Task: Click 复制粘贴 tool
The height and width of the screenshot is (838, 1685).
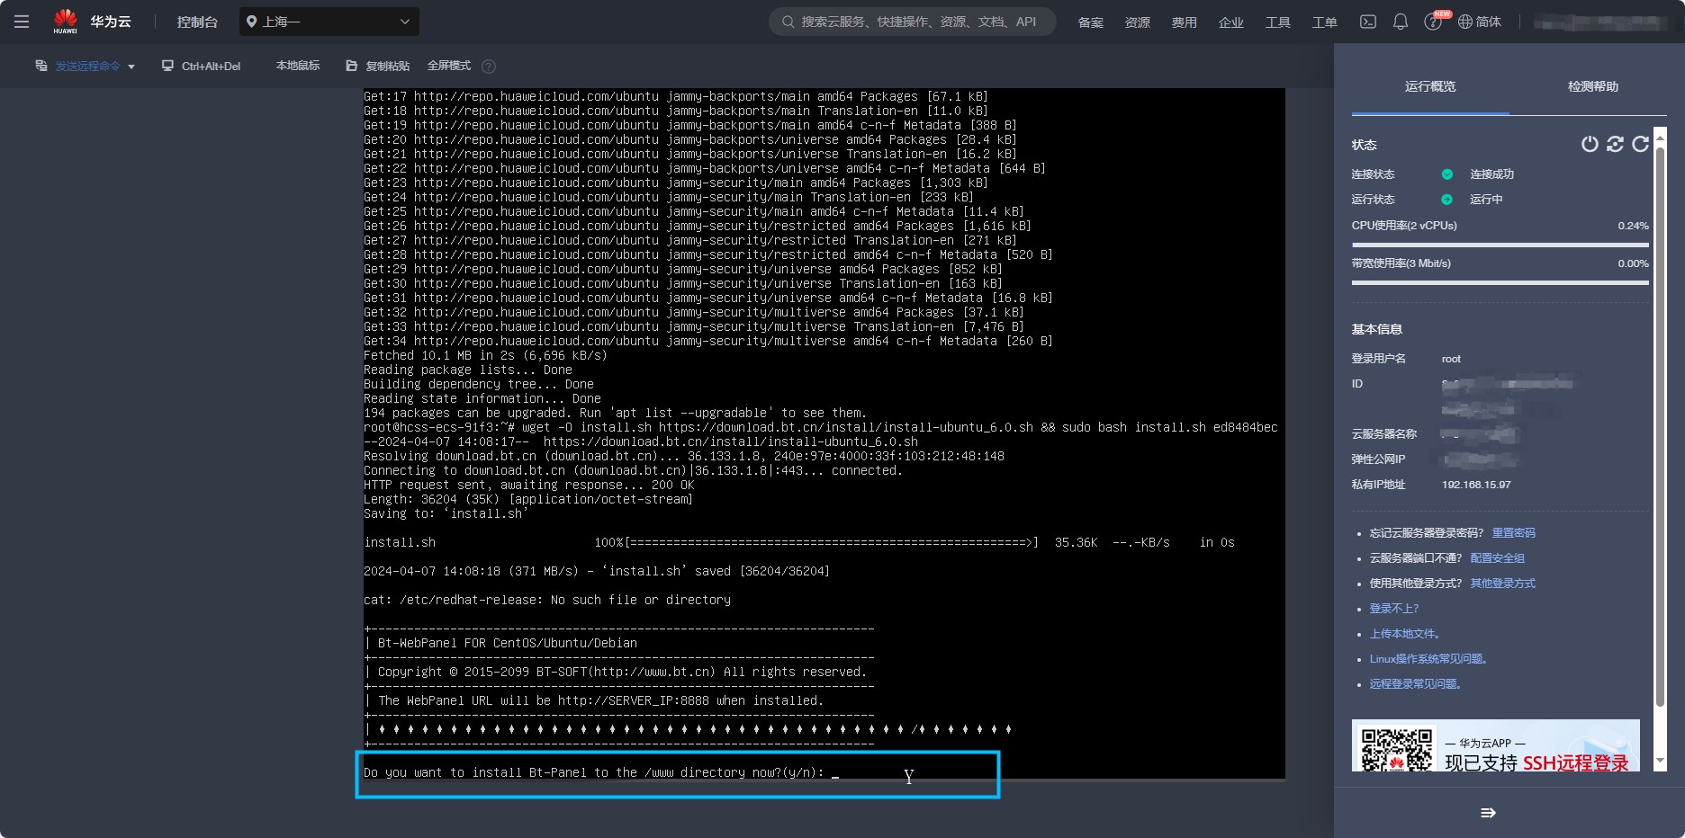Action: (378, 66)
